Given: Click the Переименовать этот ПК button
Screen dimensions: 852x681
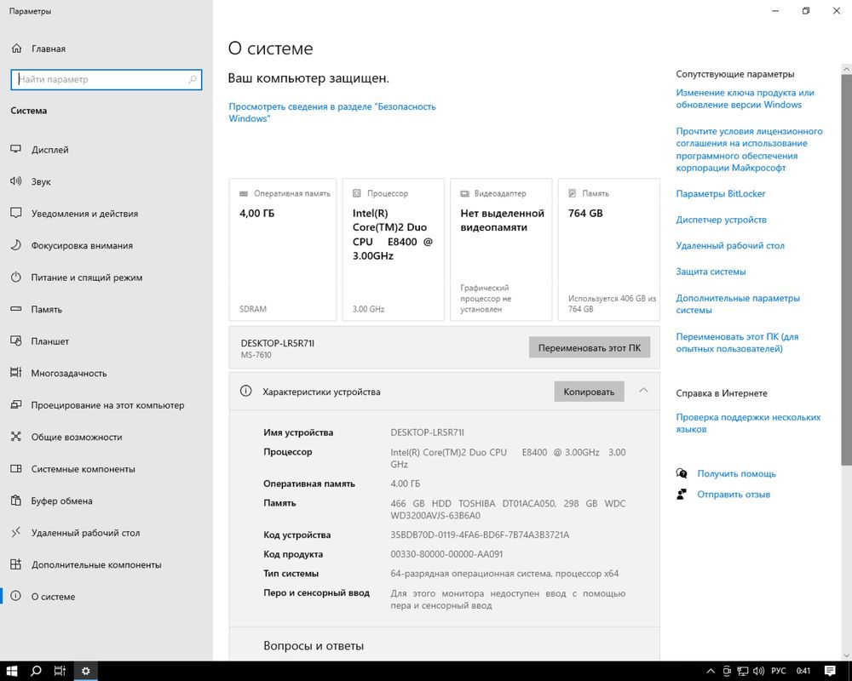Looking at the screenshot, I should pyautogui.click(x=590, y=347).
